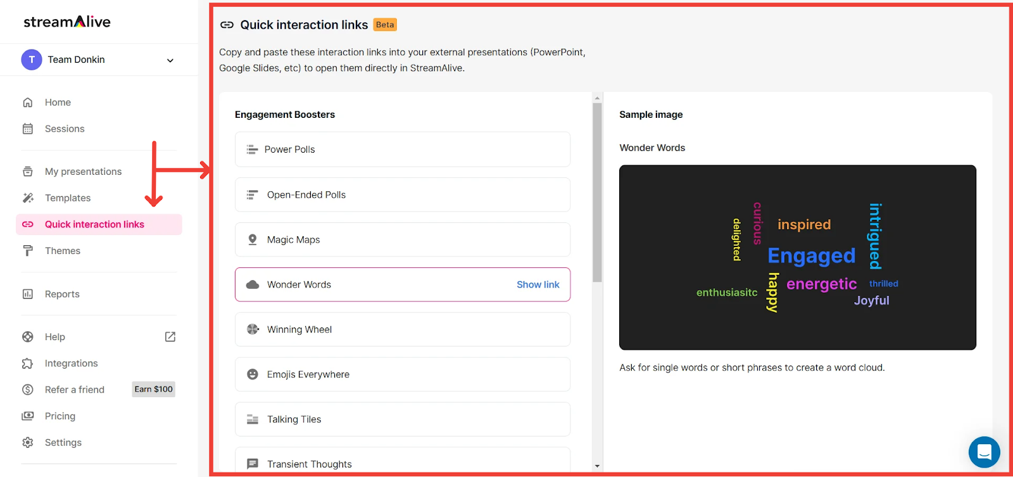Open Templates in the sidebar
1013x477 pixels.
pyautogui.click(x=68, y=198)
